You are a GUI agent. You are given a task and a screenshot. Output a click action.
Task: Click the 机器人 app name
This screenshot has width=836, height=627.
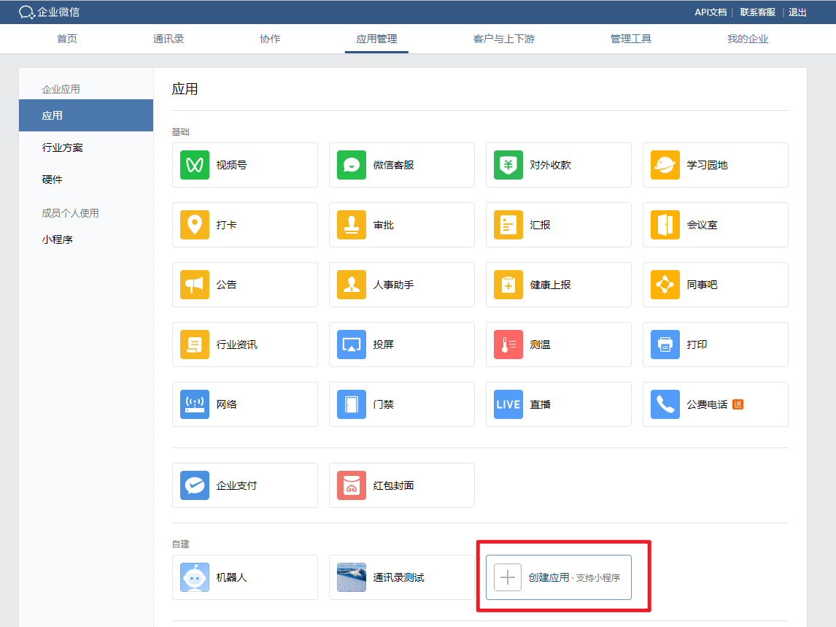tap(231, 577)
